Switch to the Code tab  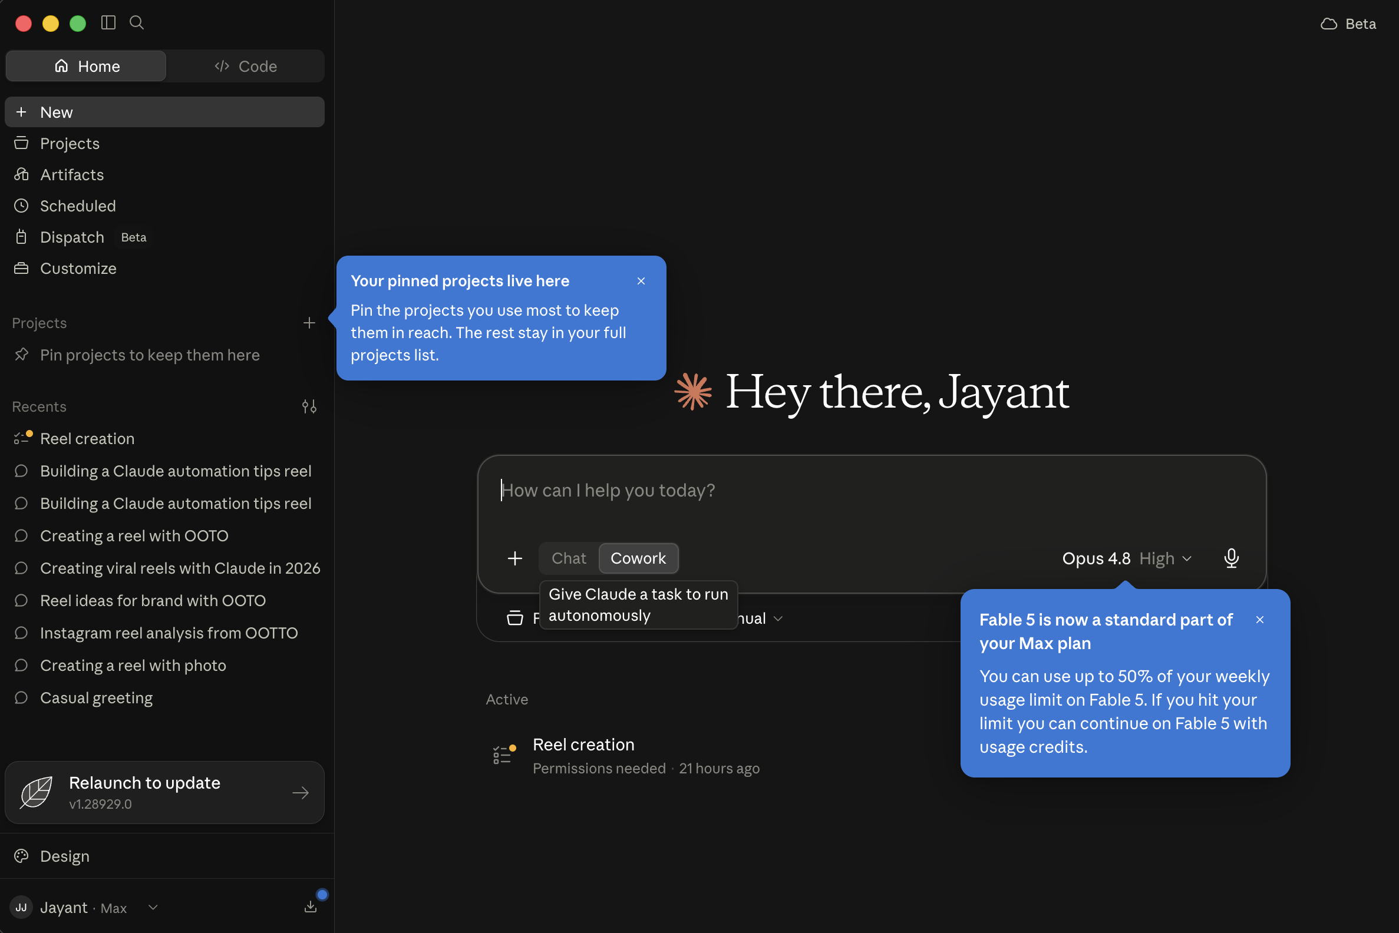pyautogui.click(x=245, y=66)
